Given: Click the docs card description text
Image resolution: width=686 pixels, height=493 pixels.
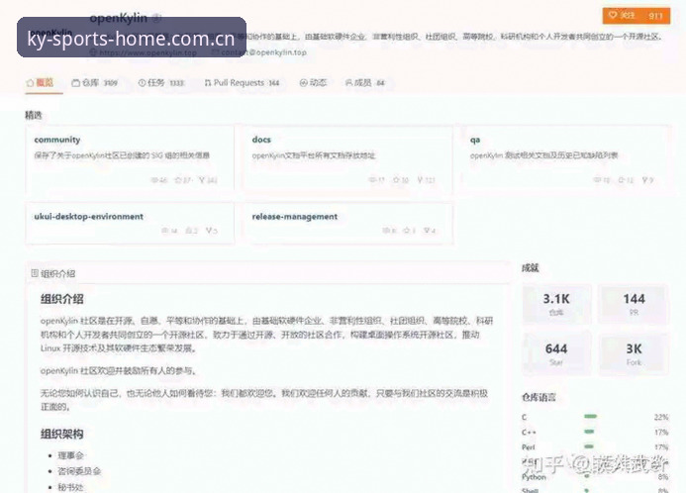Looking at the screenshot, I should tap(314, 155).
